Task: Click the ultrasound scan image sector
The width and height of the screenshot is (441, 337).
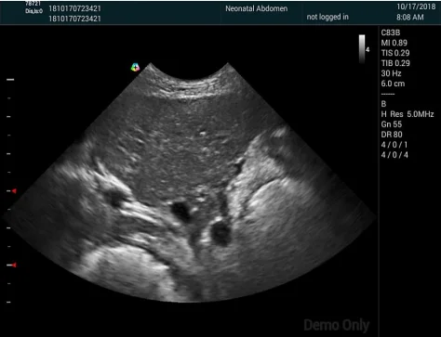Action: (x=189, y=183)
